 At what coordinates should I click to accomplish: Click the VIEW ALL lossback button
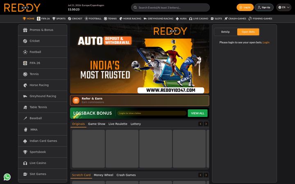coord(197,113)
